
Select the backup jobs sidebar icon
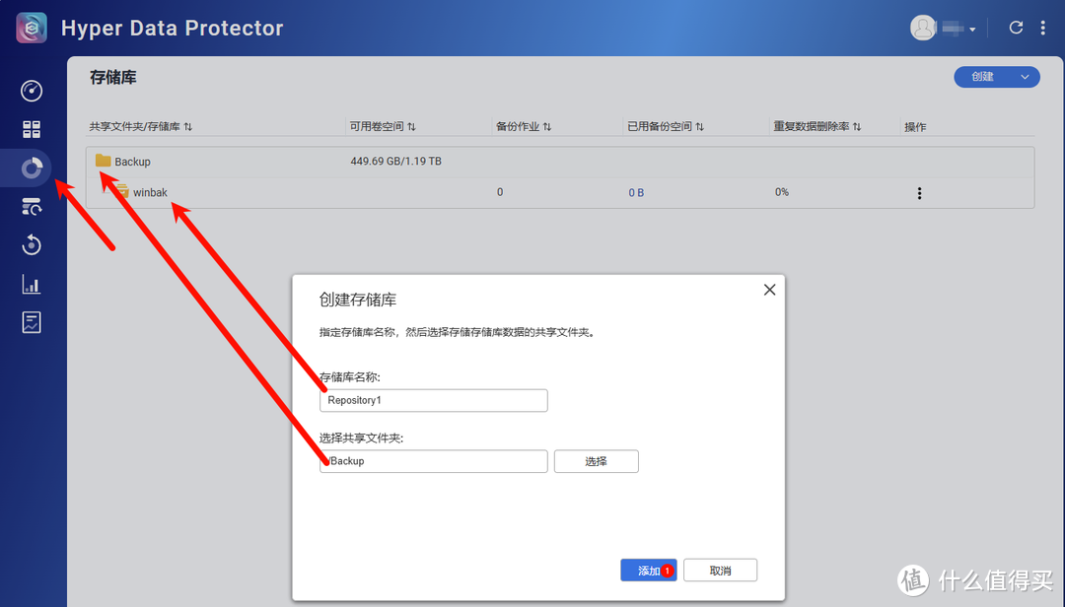coord(31,206)
